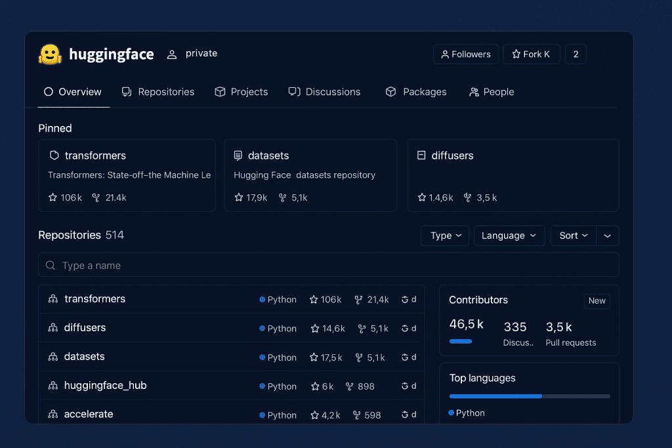The height and width of the screenshot is (448, 672).
Task: Click the Top languages progress bar
Action: pyautogui.click(x=530, y=396)
